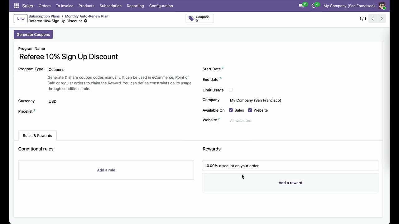Open the Products menu
The height and width of the screenshot is (224, 399).
[86, 6]
